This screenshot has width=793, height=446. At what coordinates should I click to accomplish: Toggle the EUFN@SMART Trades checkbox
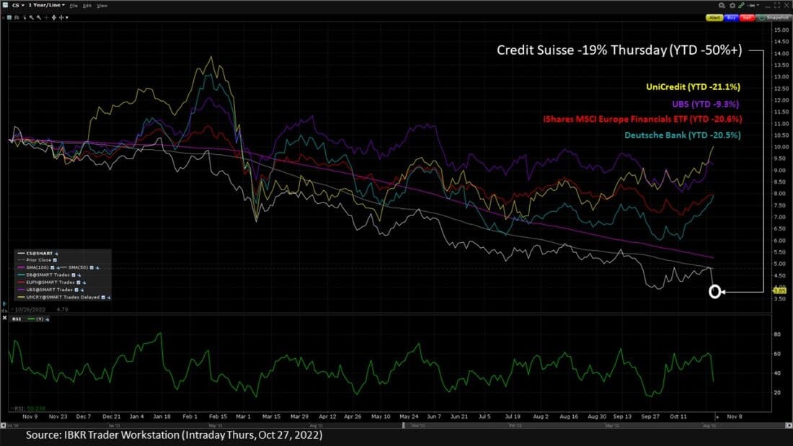click(79, 282)
